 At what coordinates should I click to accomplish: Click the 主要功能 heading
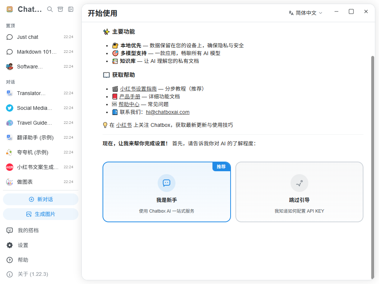(x=124, y=32)
